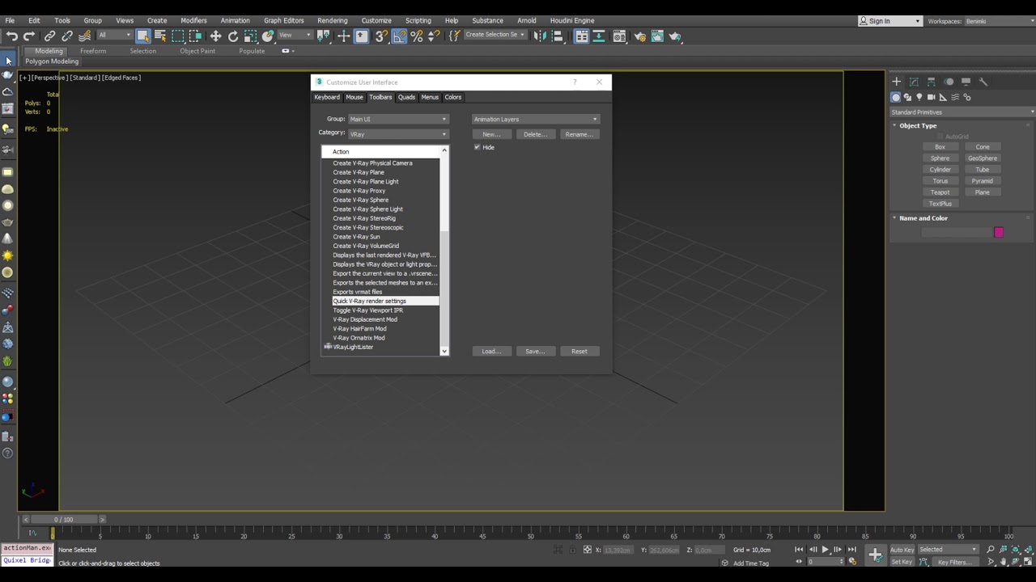Click the Redo arrow icon
1036x582 pixels.
pos(29,36)
